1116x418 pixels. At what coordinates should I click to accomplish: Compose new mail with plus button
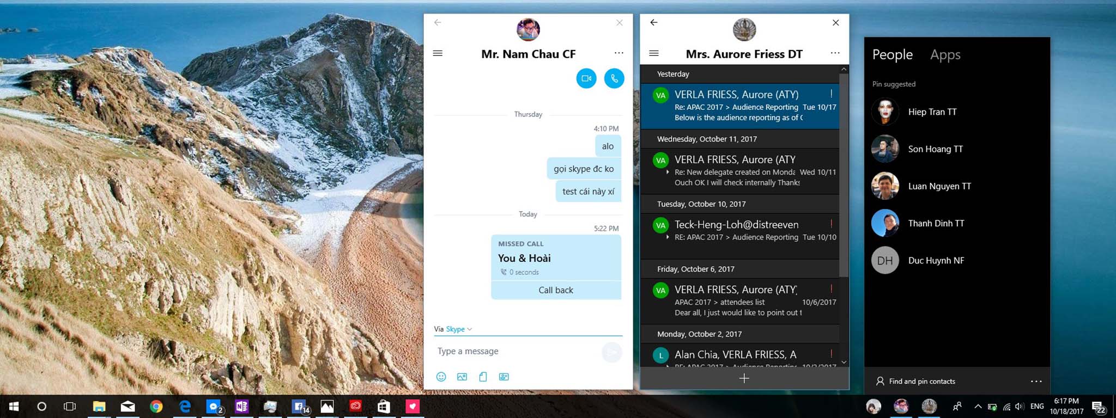pyautogui.click(x=744, y=378)
